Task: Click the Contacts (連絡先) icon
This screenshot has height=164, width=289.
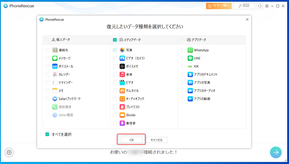Action: [55, 50]
